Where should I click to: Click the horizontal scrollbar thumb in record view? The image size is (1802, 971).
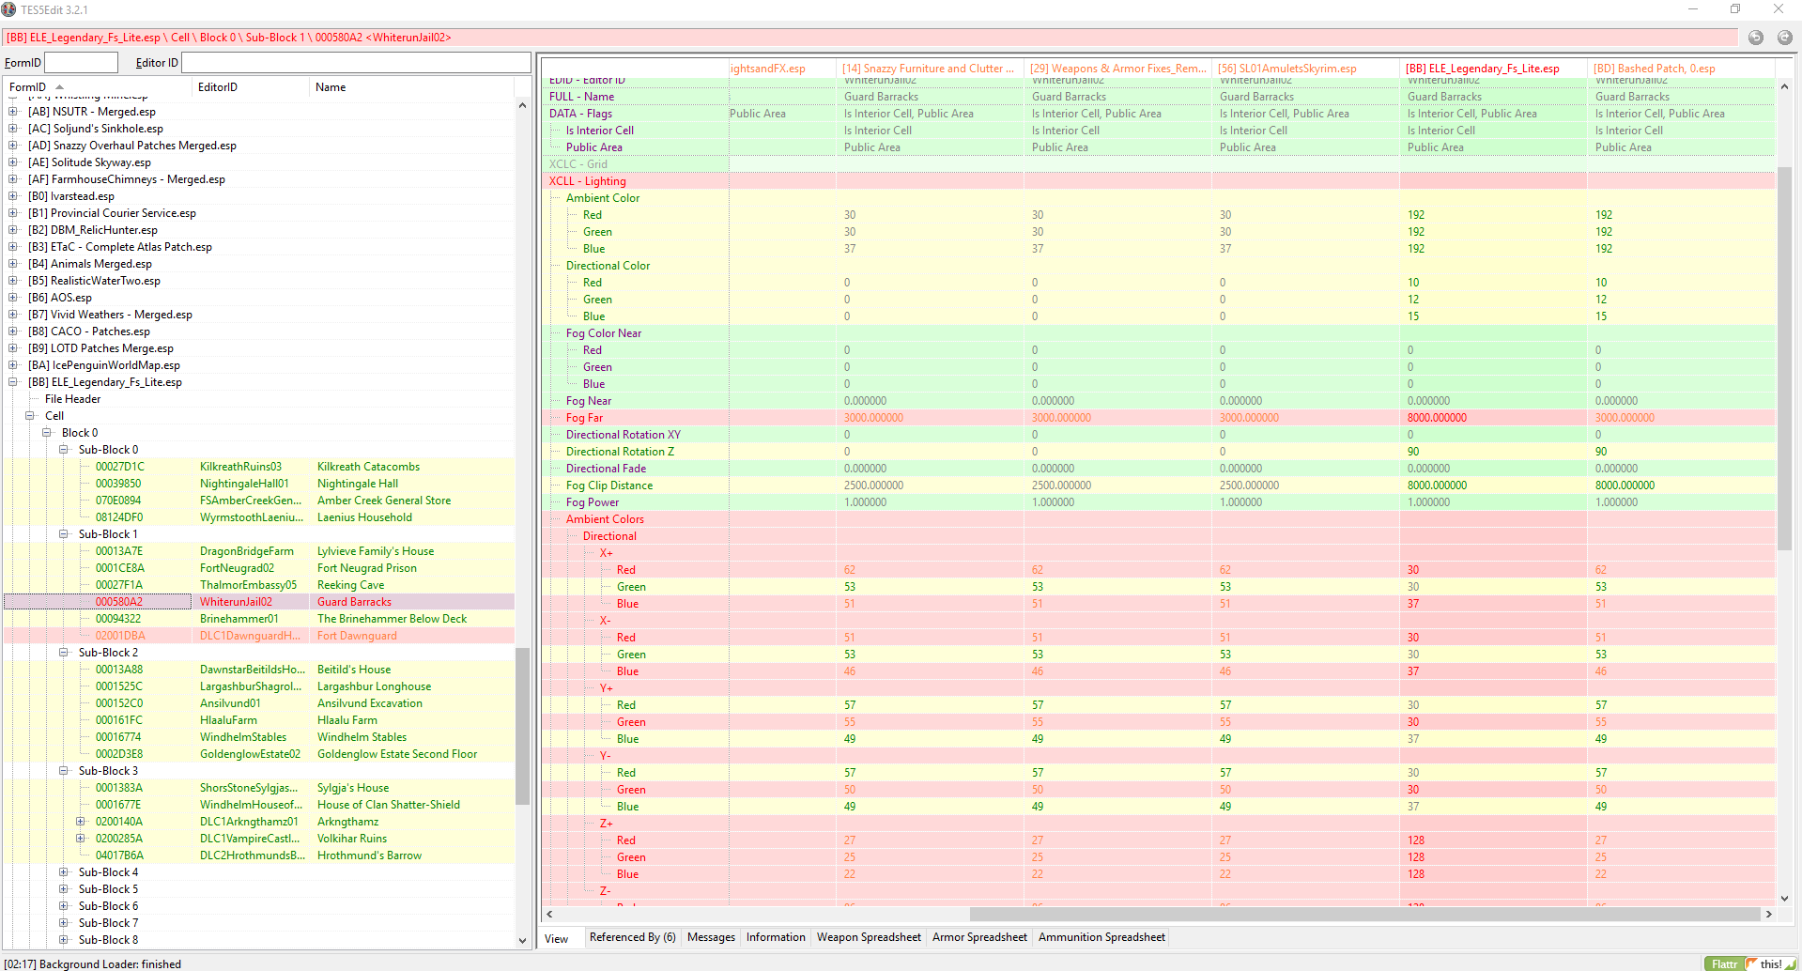point(1364,914)
